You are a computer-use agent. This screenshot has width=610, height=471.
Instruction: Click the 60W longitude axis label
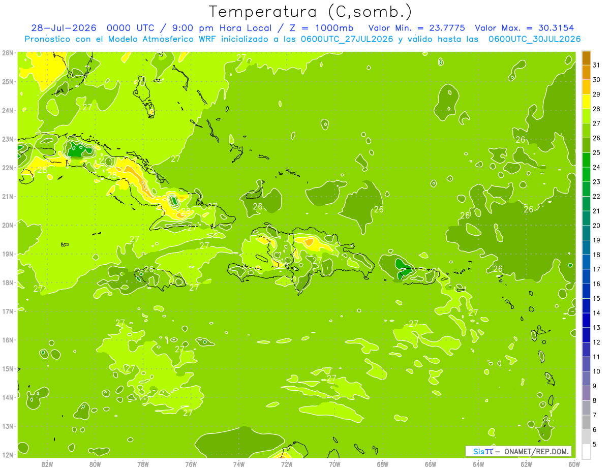click(x=574, y=463)
